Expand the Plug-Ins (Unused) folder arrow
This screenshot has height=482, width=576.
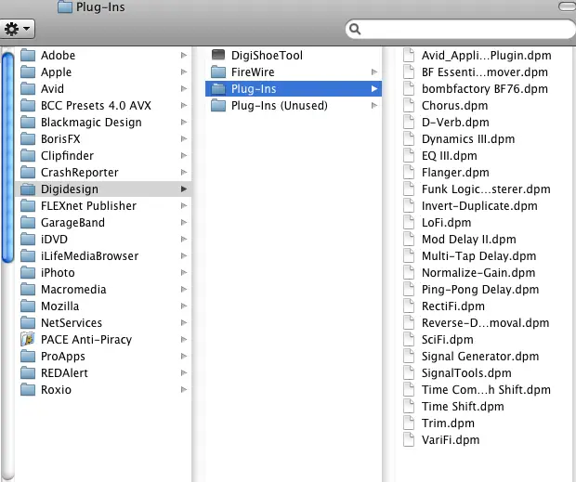pyautogui.click(x=374, y=105)
